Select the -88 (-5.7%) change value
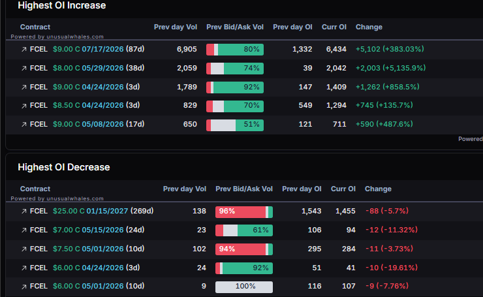This screenshot has height=297, width=483. click(x=387, y=211)
